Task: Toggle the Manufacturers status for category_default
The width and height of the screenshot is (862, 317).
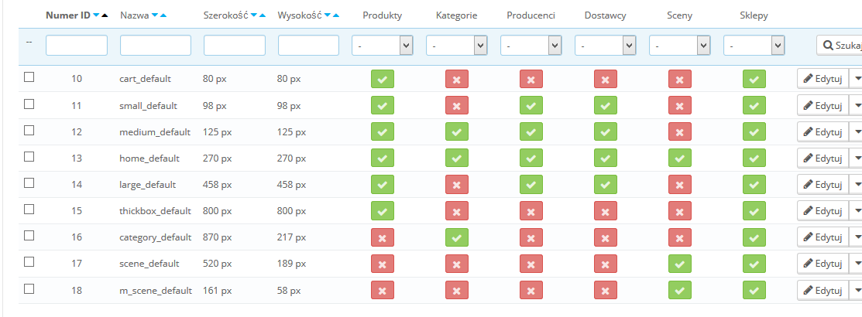Action: [x=531, y=237]
